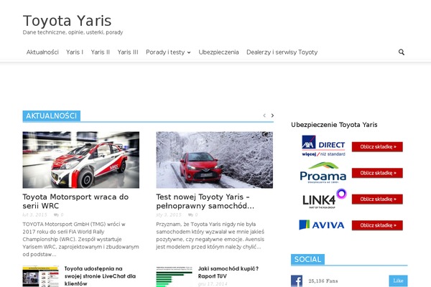Viewport: 431px width, 287px height.
Task: Click Ubezpieczenie Toyota Yaris sidebar heading
Action: pos(334,125)
